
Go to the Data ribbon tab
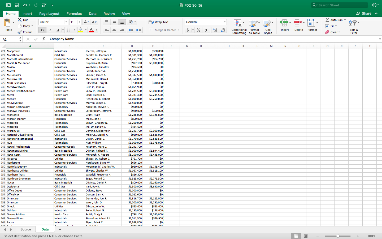tap(93, 14)
